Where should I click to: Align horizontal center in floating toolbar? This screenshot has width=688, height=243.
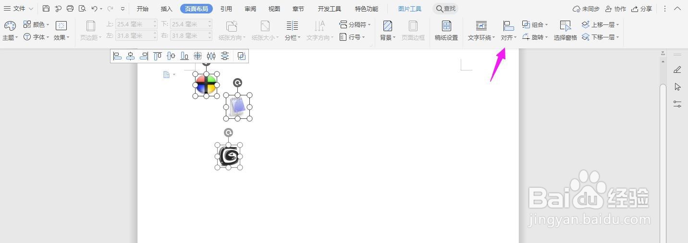130,56
